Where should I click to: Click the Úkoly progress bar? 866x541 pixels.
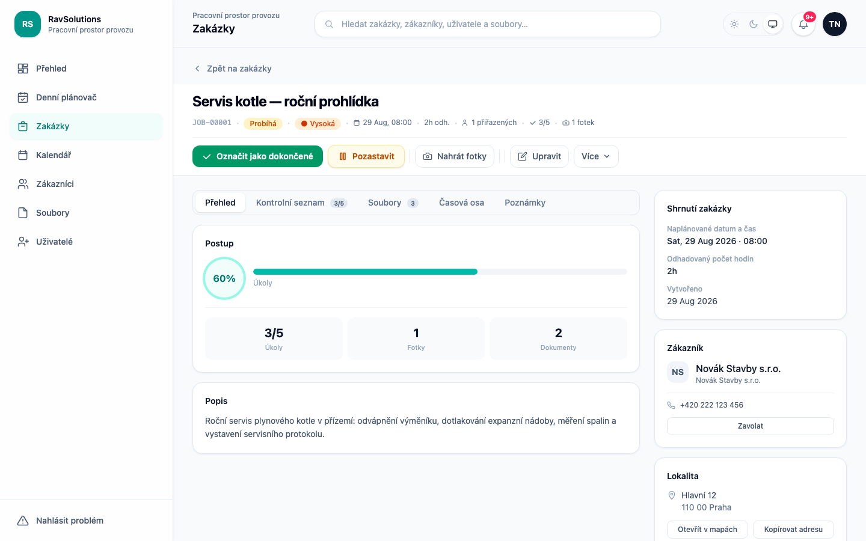click(440, 272)
